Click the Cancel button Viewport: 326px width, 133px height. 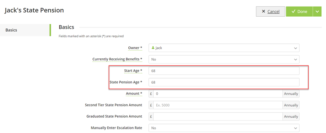pyautogui.click(x=270, y=11)
